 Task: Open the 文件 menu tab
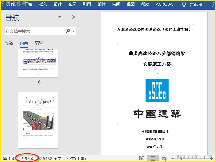(11, 4)
